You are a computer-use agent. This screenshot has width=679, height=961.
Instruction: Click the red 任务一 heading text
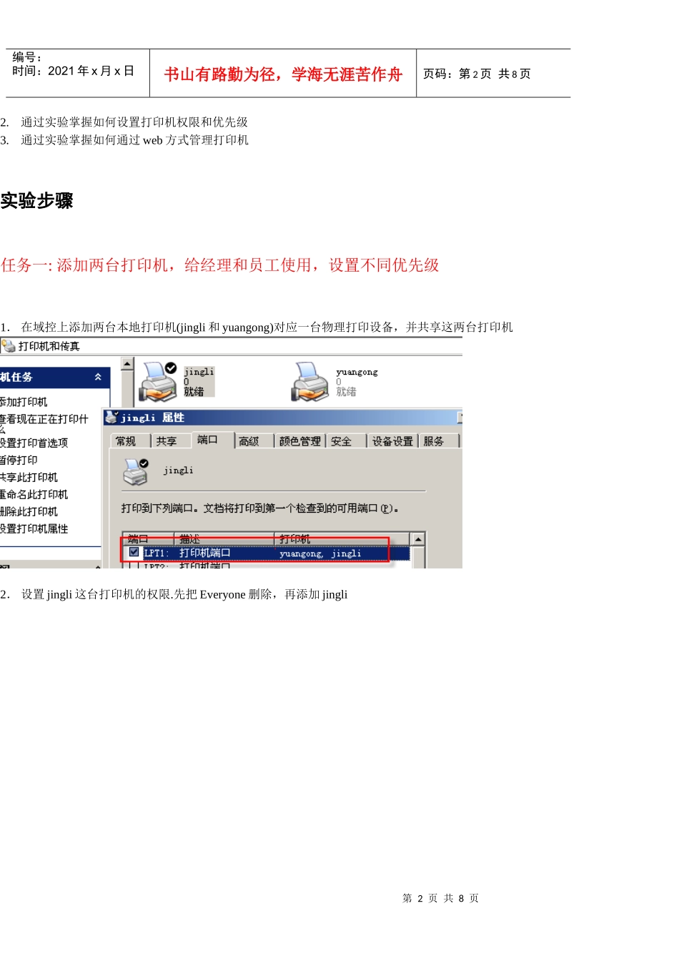tap(220, 265)
